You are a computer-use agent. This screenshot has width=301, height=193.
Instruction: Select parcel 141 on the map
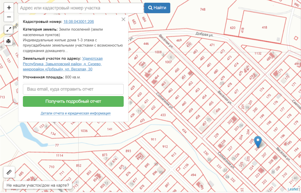[x=110, y=129]
